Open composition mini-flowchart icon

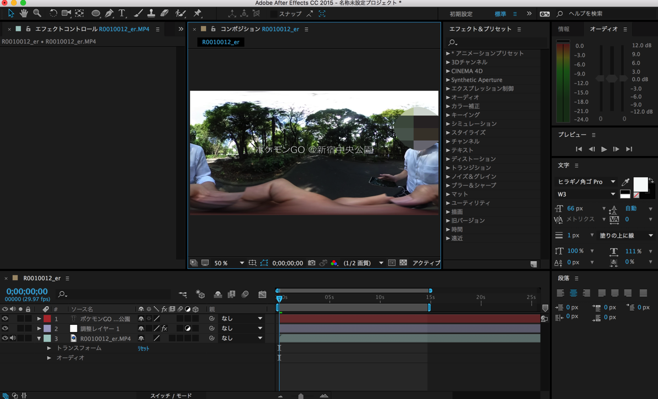(x=183, y=295)
